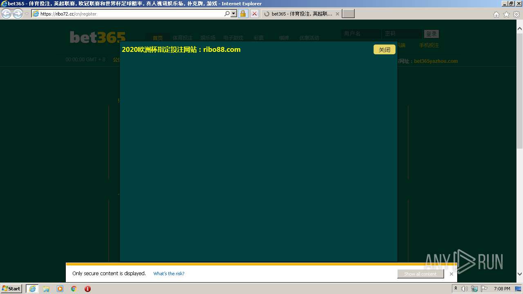Screen dimensions: 523x294
Task: Open the 电子游戏 navigation item
Action: coord(233,38)
